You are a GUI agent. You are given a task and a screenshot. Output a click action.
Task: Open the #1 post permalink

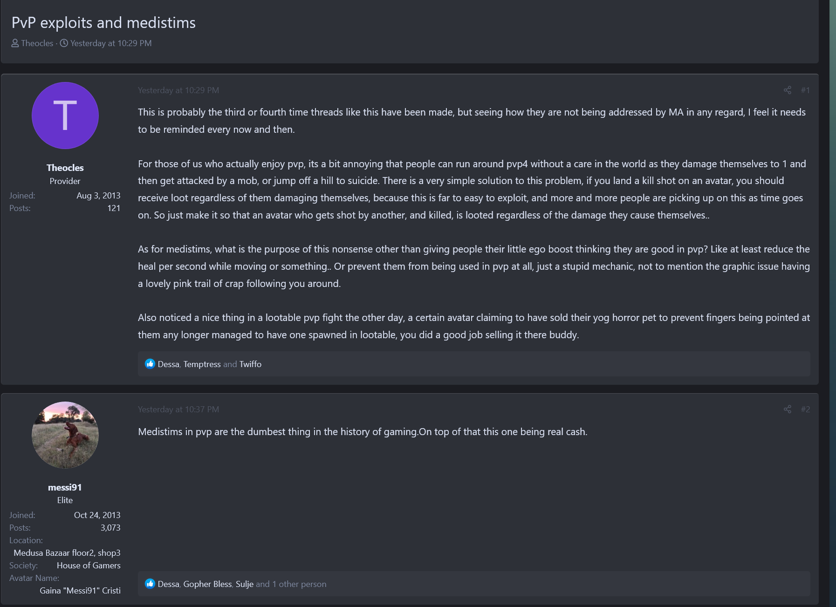pyautogui.click(x=805, y=90)
